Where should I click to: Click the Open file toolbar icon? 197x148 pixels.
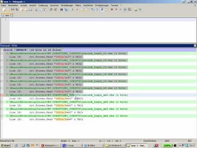(x=8, y=9)
